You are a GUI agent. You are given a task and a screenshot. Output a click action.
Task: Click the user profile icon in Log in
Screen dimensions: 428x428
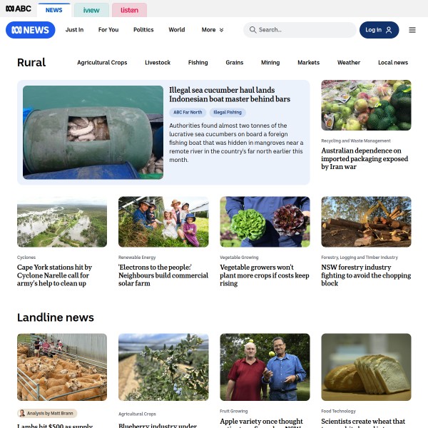pos(389,30)
